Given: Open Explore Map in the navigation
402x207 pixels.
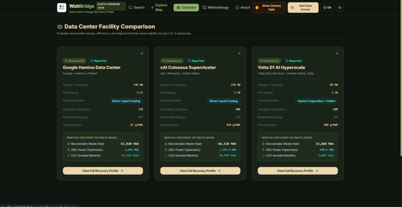Looking at the screenshot, I should (x=160, y=7).
